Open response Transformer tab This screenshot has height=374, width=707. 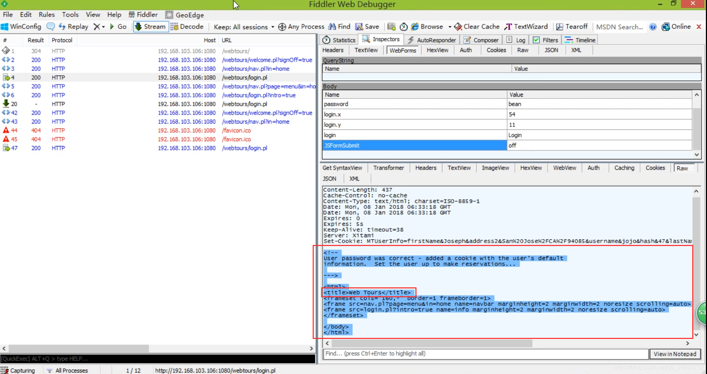click(x=389, y=168)
